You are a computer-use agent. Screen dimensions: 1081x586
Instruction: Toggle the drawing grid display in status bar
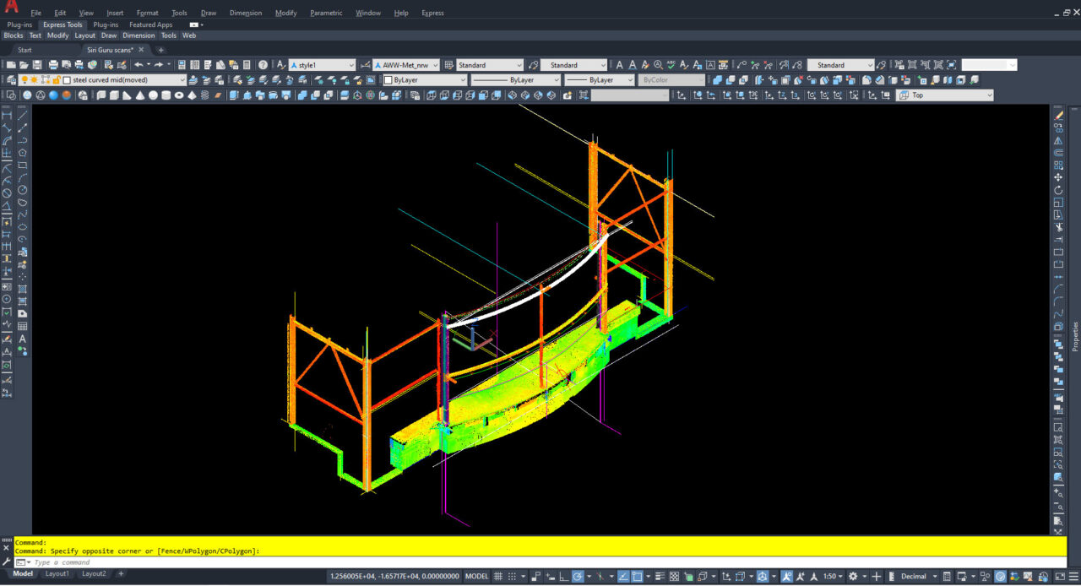pyautogui.click(x=498, y=577)
